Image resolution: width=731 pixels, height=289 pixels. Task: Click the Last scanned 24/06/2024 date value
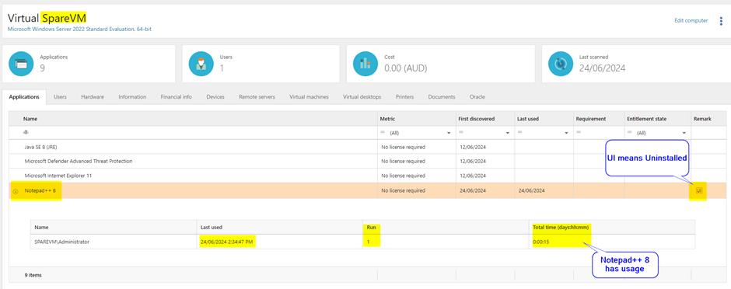603,68
